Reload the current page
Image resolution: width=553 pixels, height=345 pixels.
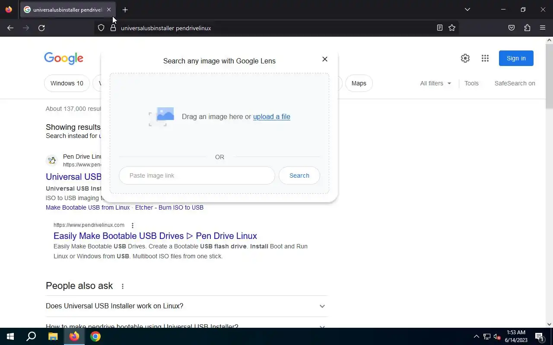pyautogui.click(x=41, y=28)
